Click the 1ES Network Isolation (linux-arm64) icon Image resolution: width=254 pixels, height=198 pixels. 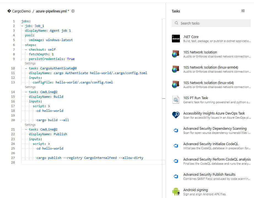176,69
